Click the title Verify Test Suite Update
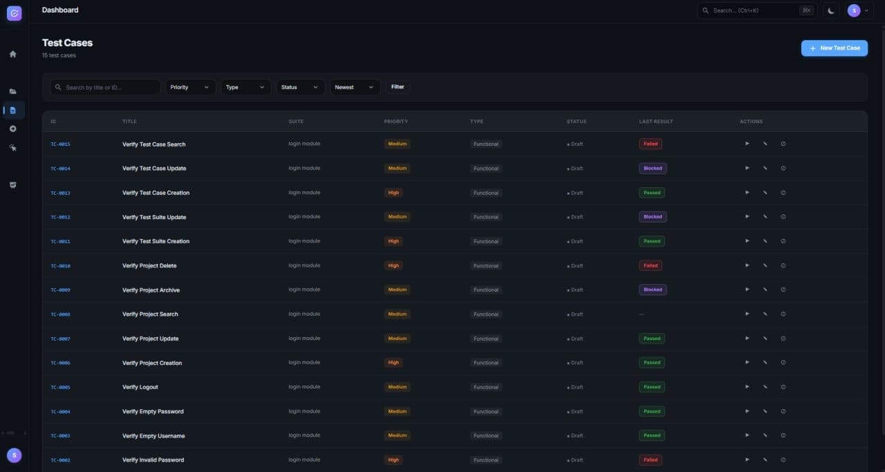 154,217
